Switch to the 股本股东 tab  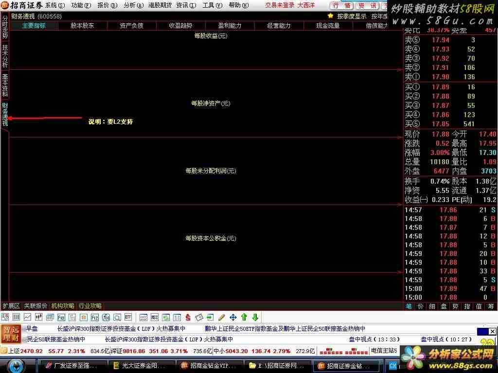pos(83,26)
